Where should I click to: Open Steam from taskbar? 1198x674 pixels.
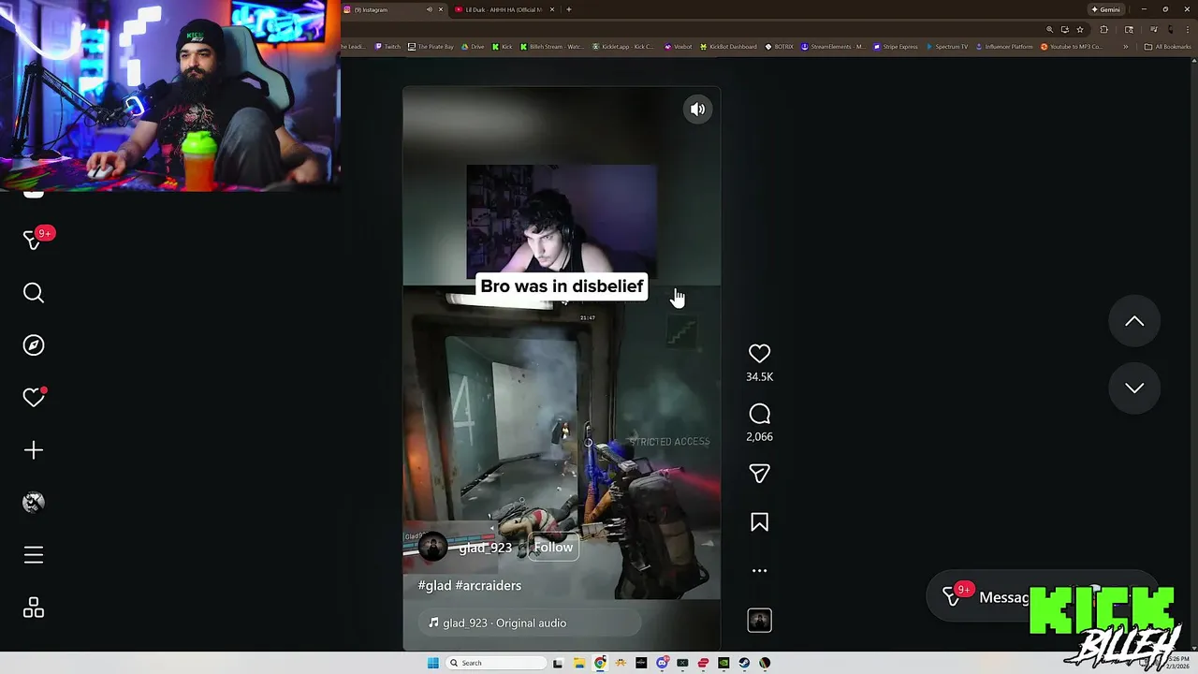(744, 663)
